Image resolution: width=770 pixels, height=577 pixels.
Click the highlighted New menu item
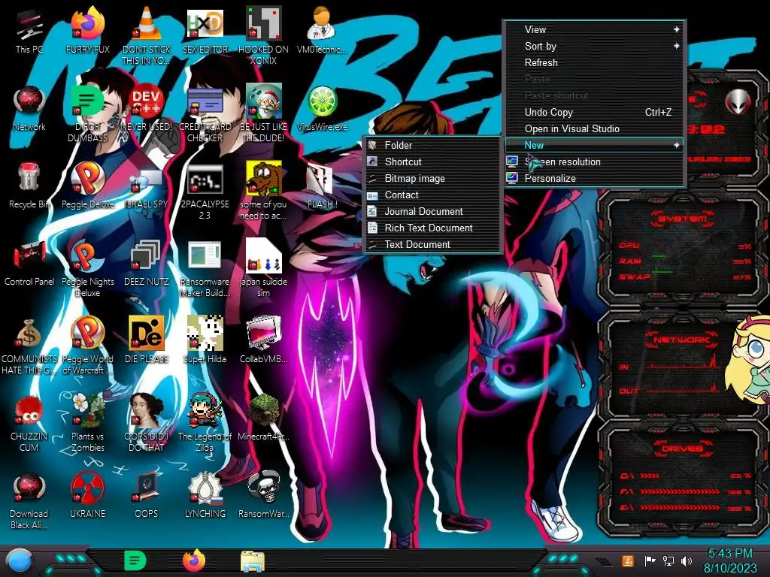point(594,145)
